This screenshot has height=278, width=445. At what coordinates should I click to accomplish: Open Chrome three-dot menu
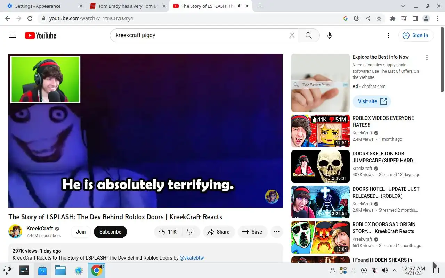[x=437, y=18]
